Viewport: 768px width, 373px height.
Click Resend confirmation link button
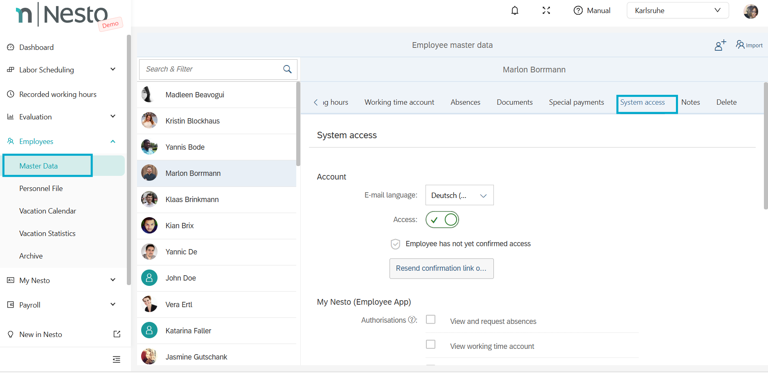pyautogui.click(x=441, y=269)
